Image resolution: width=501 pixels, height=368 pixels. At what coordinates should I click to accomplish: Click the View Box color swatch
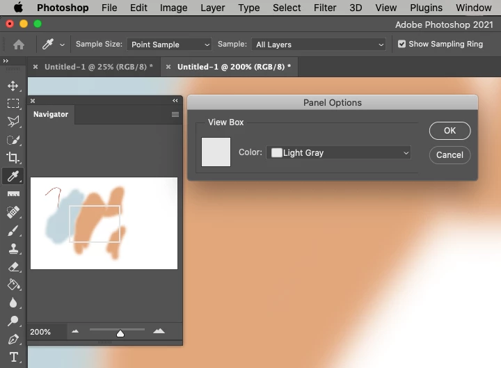[x=216, y=152]
